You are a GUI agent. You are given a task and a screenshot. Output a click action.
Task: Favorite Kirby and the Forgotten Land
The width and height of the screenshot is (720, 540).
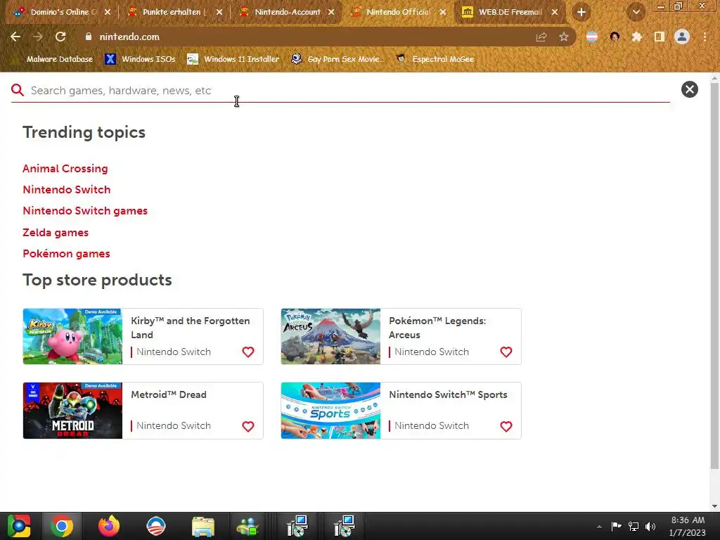tap(248, 352)
